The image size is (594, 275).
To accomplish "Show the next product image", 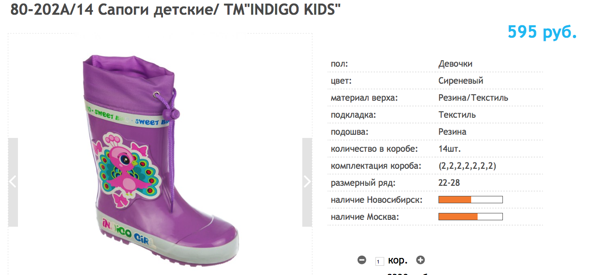I will pyautogui.click(x=307, y=182).
